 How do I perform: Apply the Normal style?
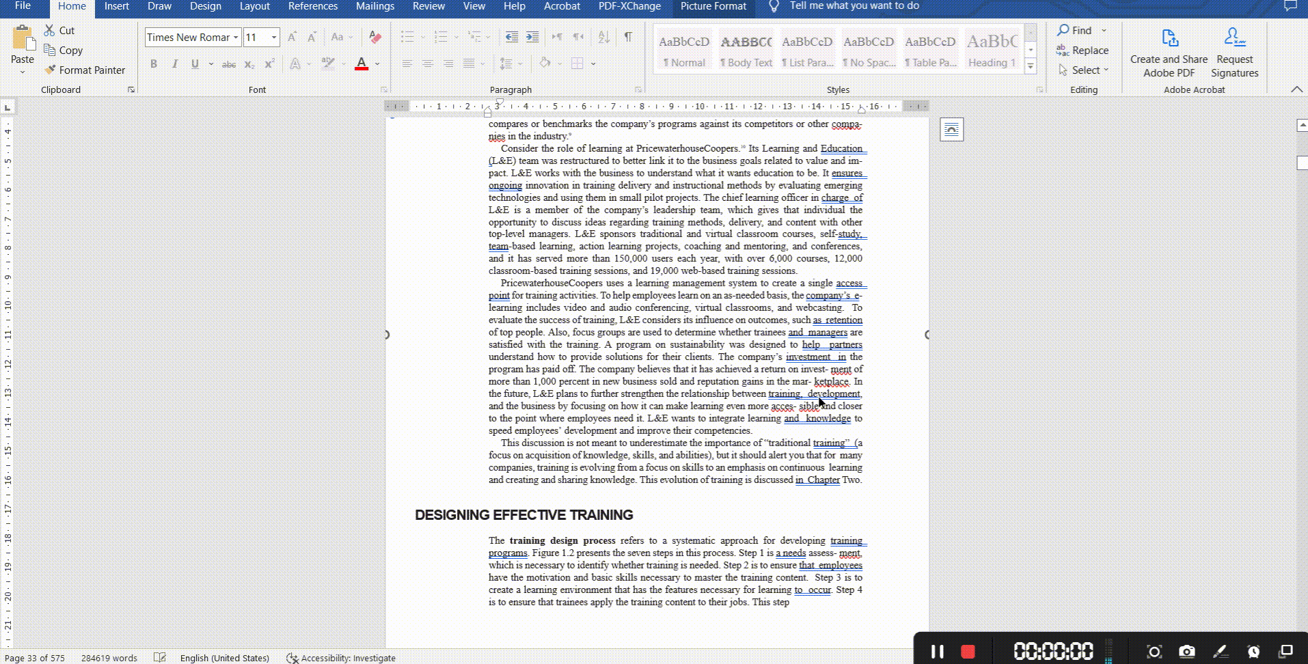(683, 51)
